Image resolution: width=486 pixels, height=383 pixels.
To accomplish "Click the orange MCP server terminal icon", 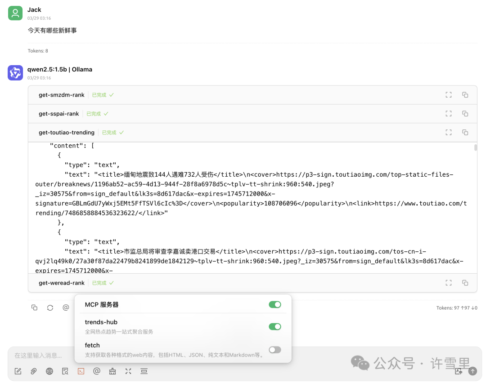I will click(x=81, y=371).
